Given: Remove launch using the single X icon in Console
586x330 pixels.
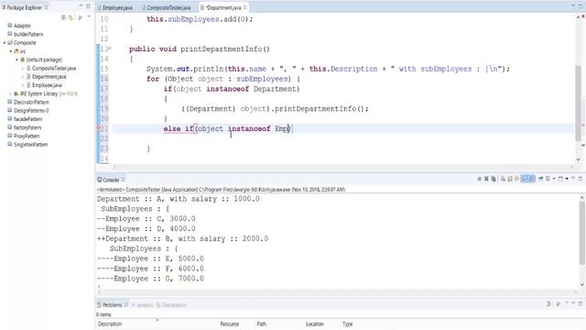Looking at the screenshot, I should [486, 179].
